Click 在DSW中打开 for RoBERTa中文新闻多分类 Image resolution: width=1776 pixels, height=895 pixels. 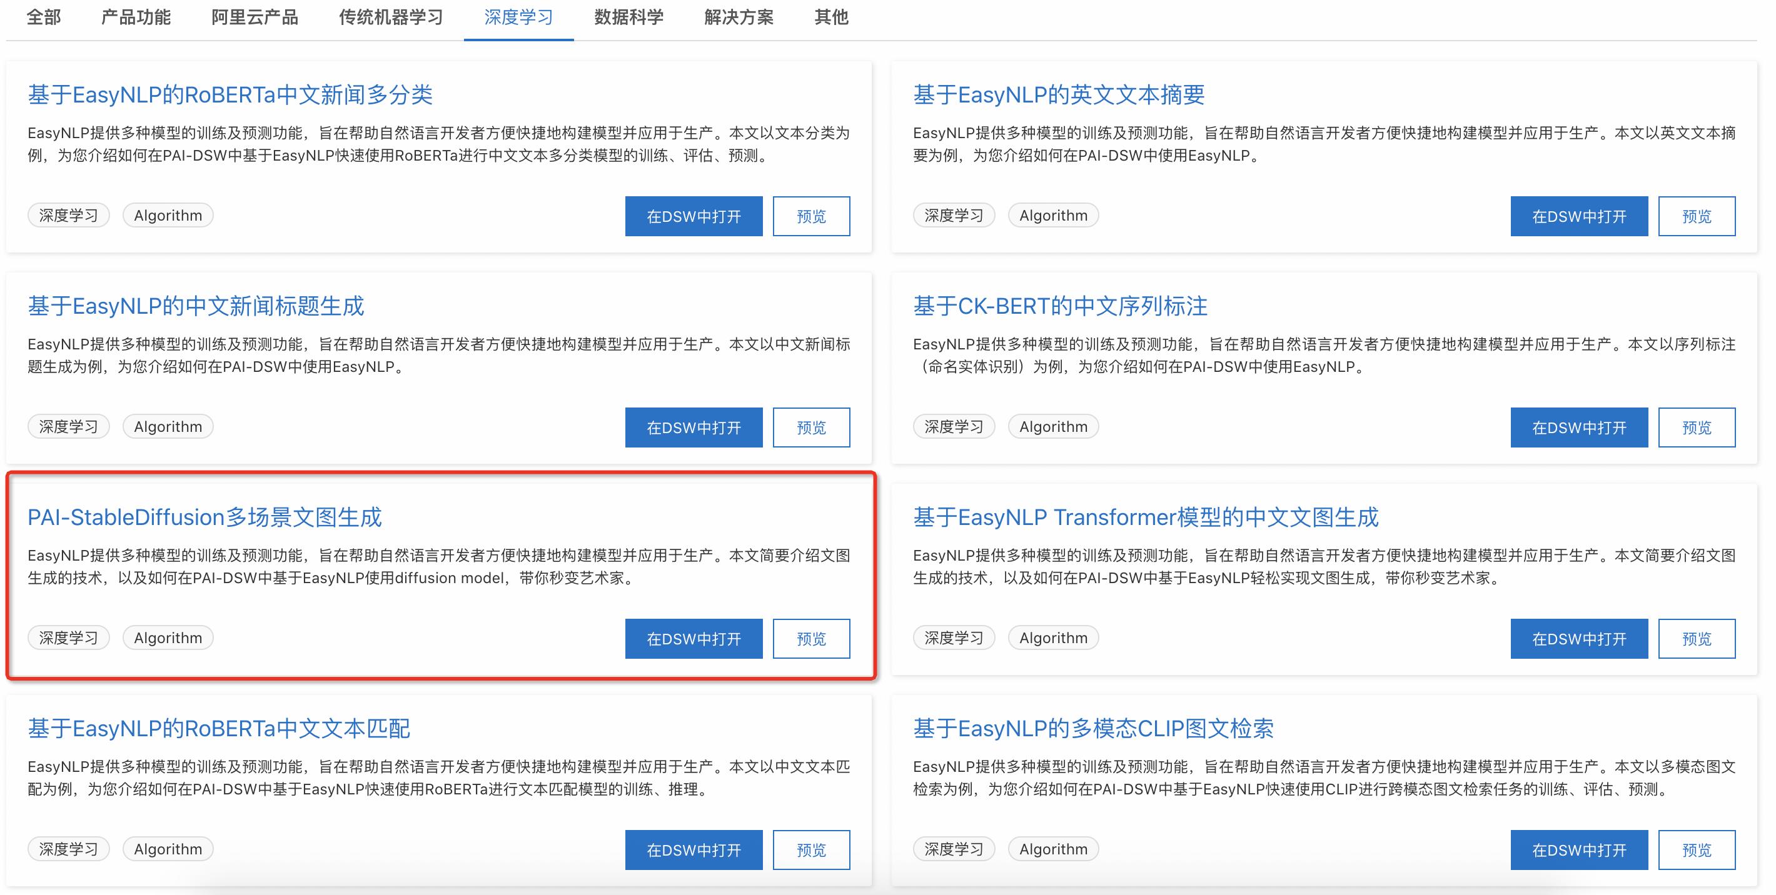pyautogui.click(x=694, y=216)
